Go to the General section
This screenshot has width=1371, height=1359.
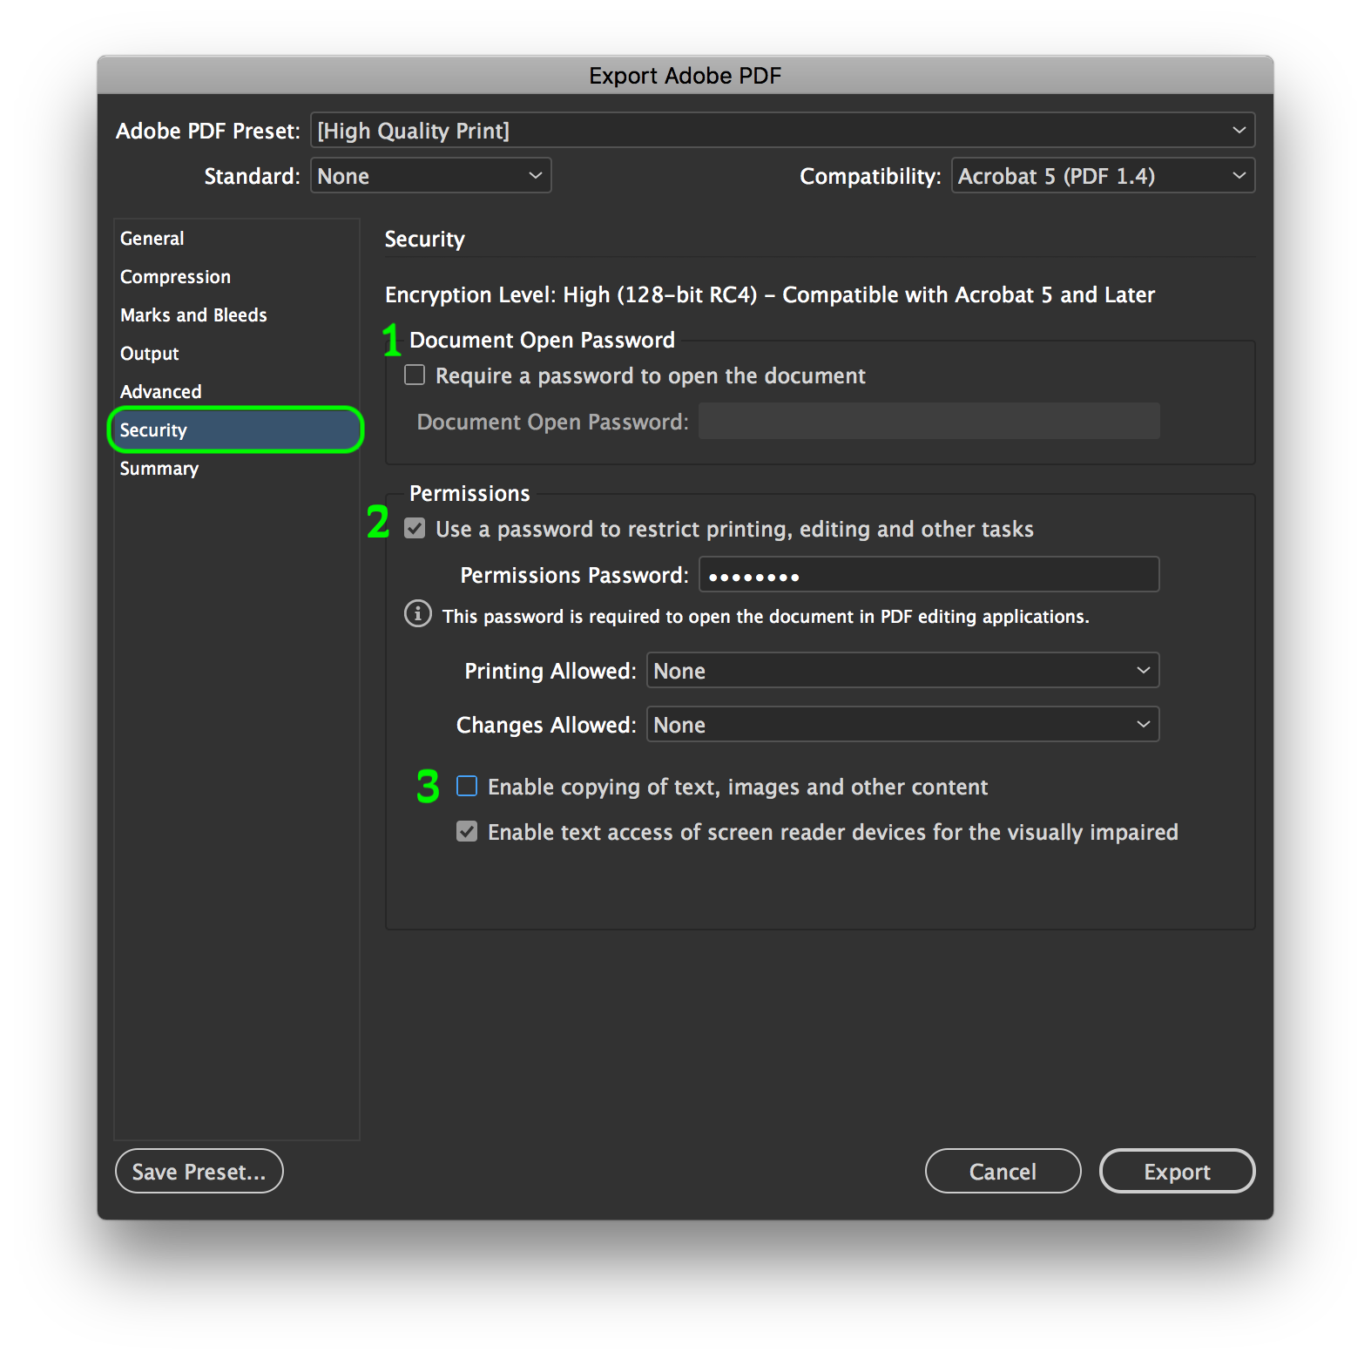coord(236,239)
